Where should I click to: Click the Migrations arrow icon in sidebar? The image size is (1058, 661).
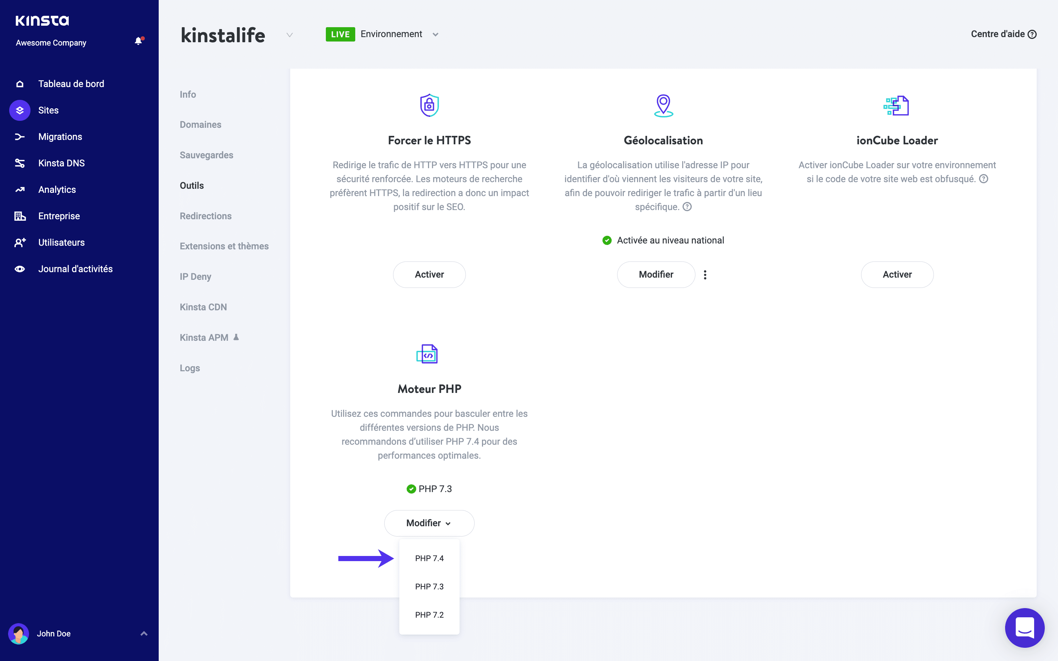tap(20, 137)
